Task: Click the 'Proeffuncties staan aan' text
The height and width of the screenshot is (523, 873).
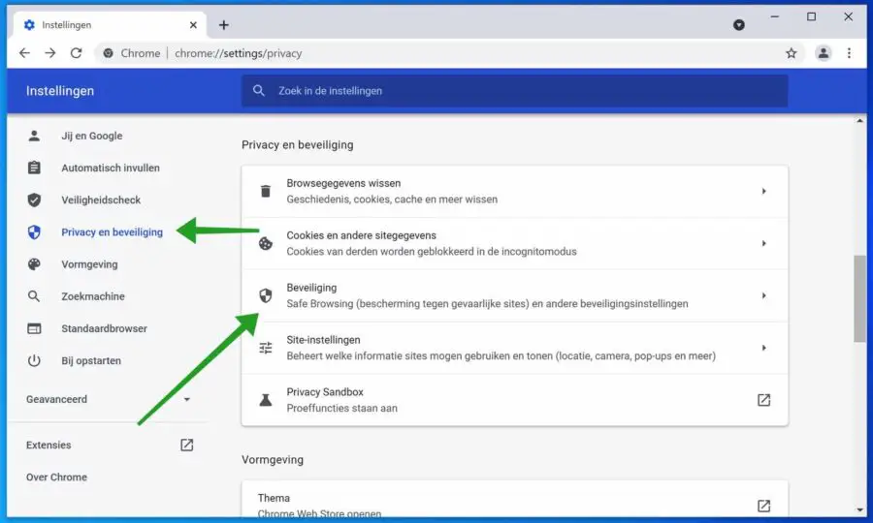Action: 341,408
